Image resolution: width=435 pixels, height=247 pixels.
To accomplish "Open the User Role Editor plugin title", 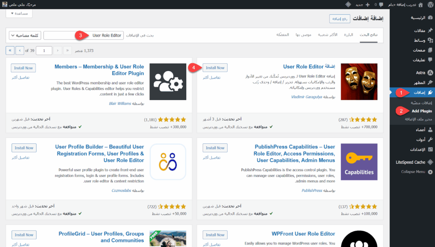I will click(309, 67).
